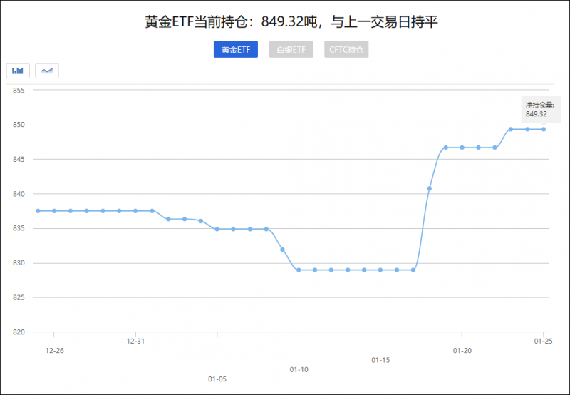The width and height of the screenshot is (570, 395).
Task: Click y-axis value 835
Action: [19, 228]
